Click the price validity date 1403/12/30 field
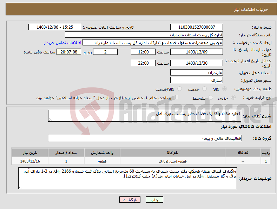277x209 pixels. 197,63
